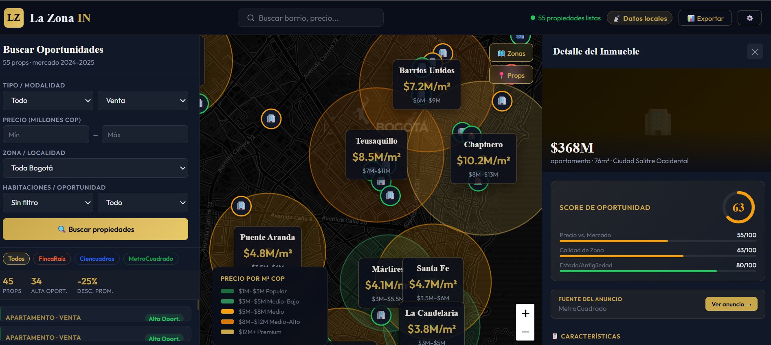Viewport: 771px width, 345px height.
Task: Click the property photo placeholder in detail panel
Action: tap(658, 122)
